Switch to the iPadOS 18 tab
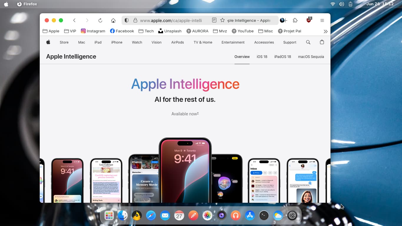Screen dimensions: 402x226 tap(283, 57)
